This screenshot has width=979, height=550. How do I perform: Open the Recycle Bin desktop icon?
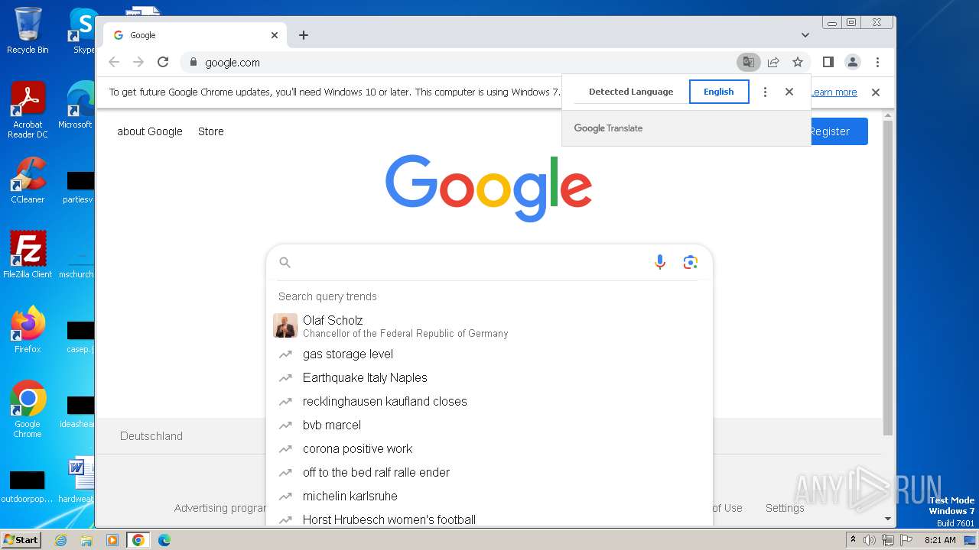point(28,31)
